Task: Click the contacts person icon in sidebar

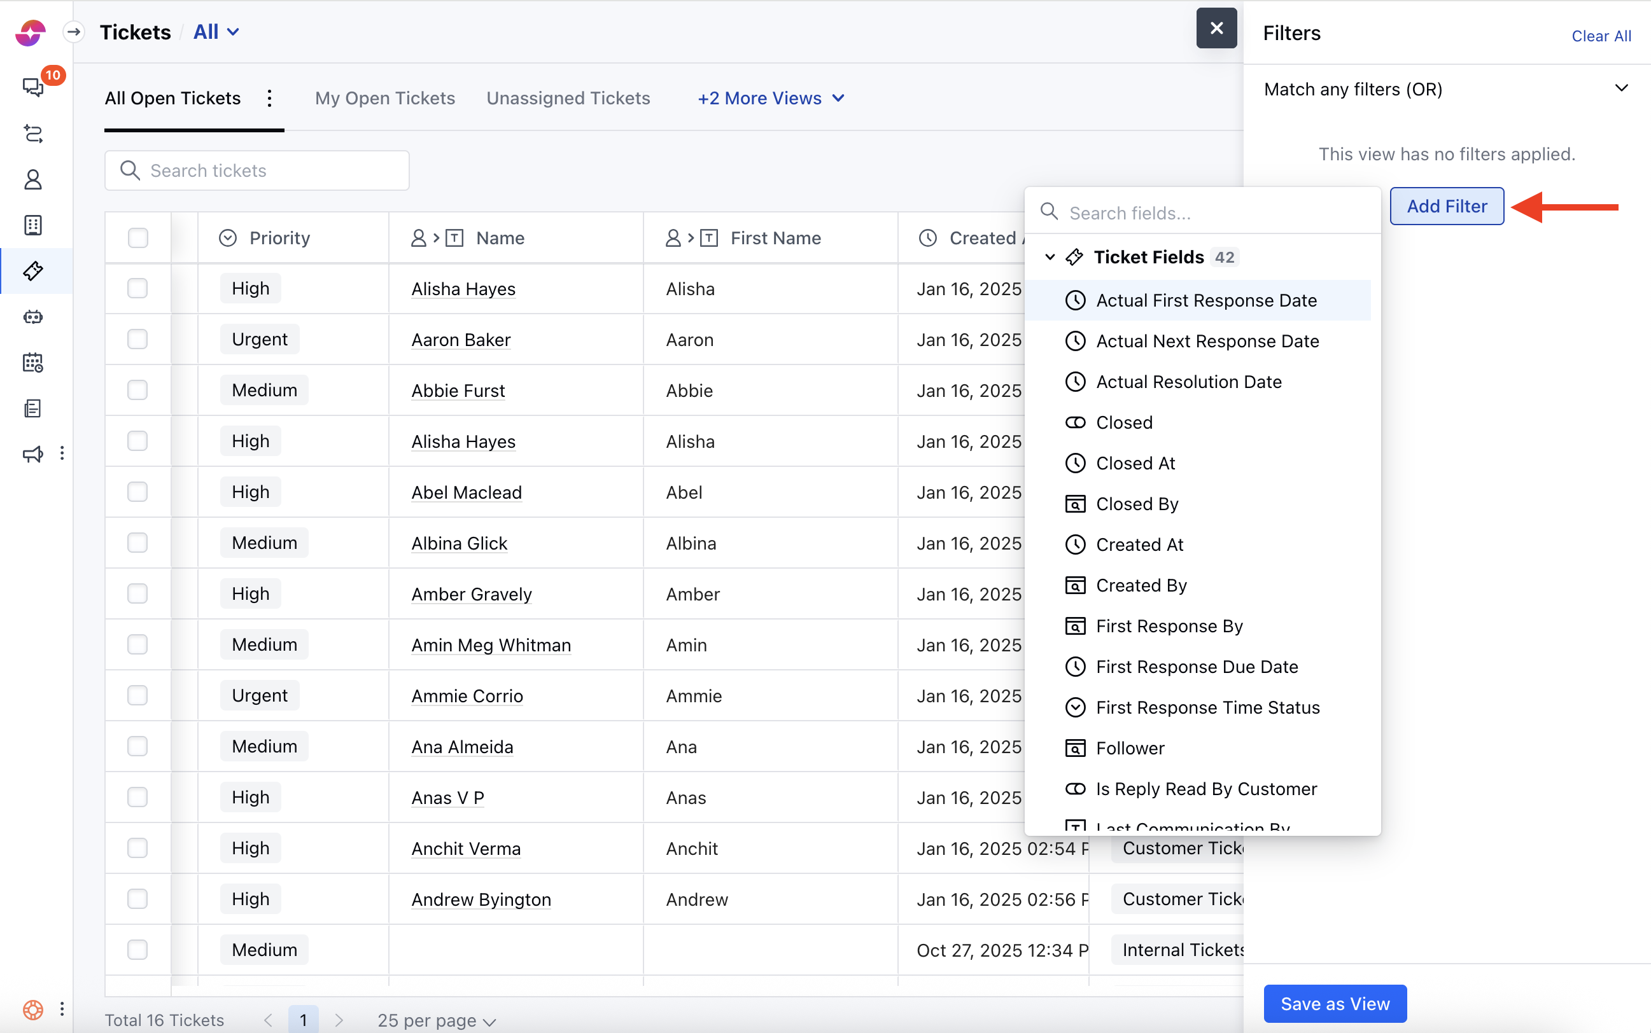Action: click(33, 179)
